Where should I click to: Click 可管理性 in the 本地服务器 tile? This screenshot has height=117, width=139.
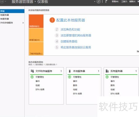click(x=77, y=77)
